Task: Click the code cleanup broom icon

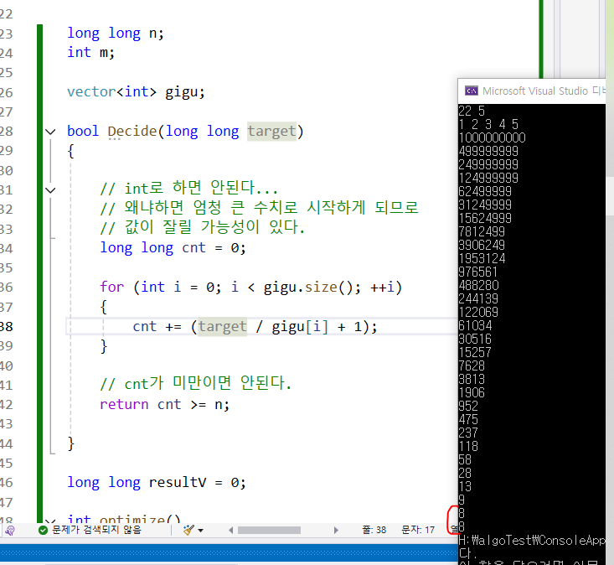Action: coord(188,530)
